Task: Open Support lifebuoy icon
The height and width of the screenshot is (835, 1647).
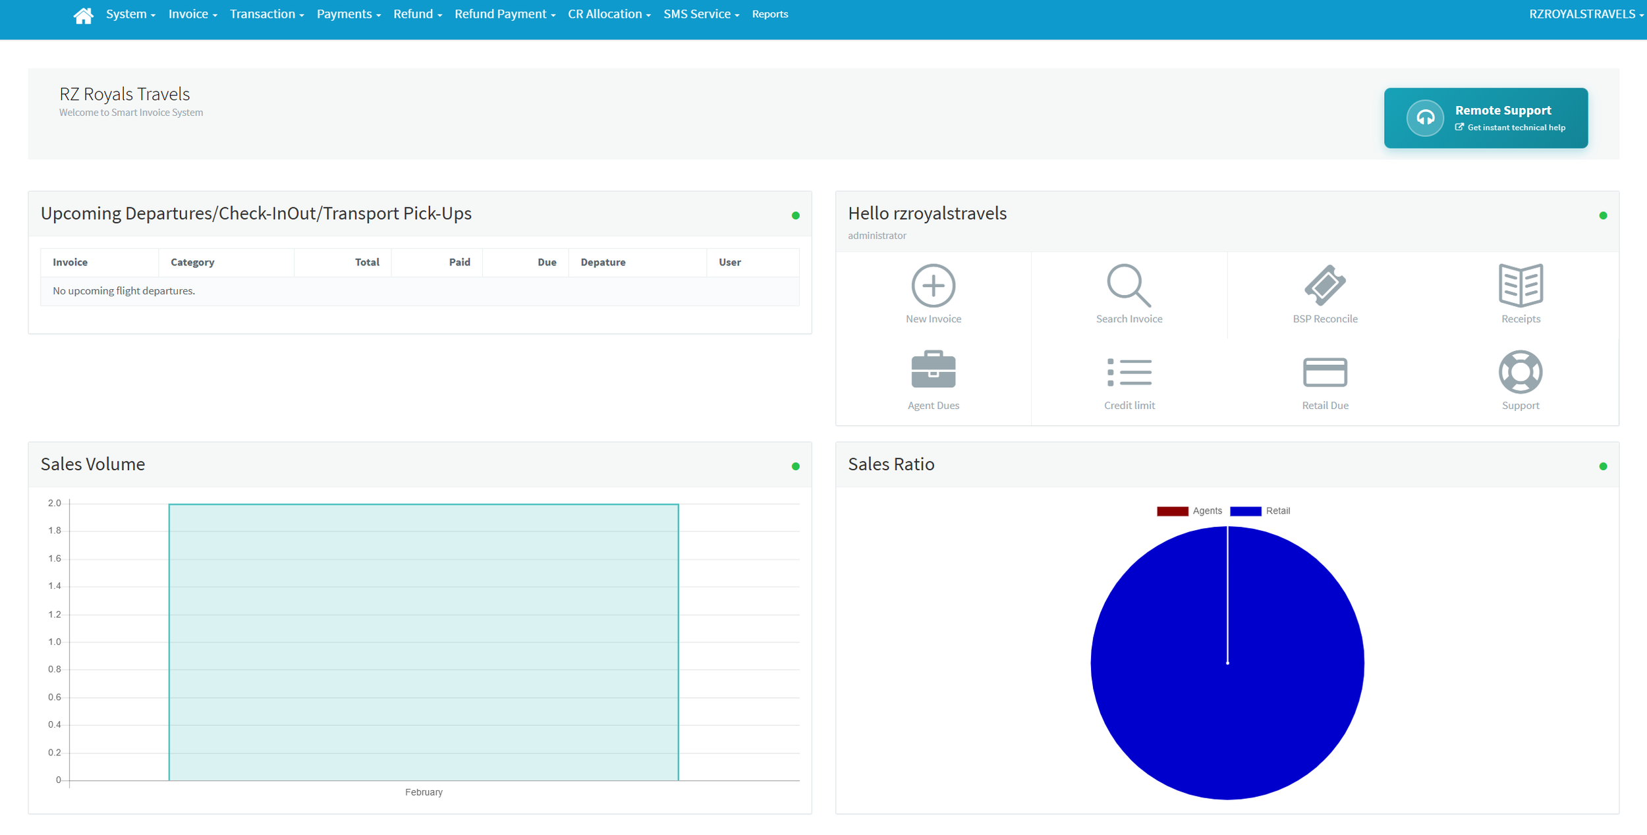Action: [1520, 372]
